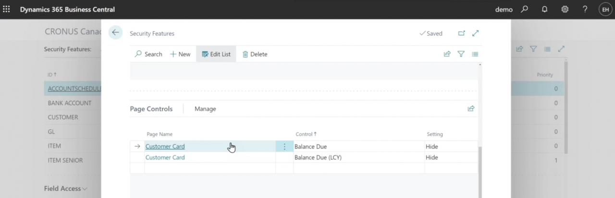Click the share icon in Page Controls section
The image size is (615, 198).
tap(471, 109)
